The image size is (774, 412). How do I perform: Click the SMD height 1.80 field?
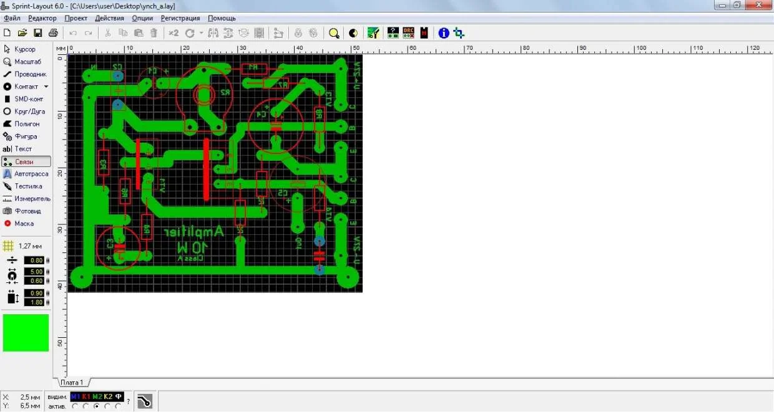(x=34, y=302)
